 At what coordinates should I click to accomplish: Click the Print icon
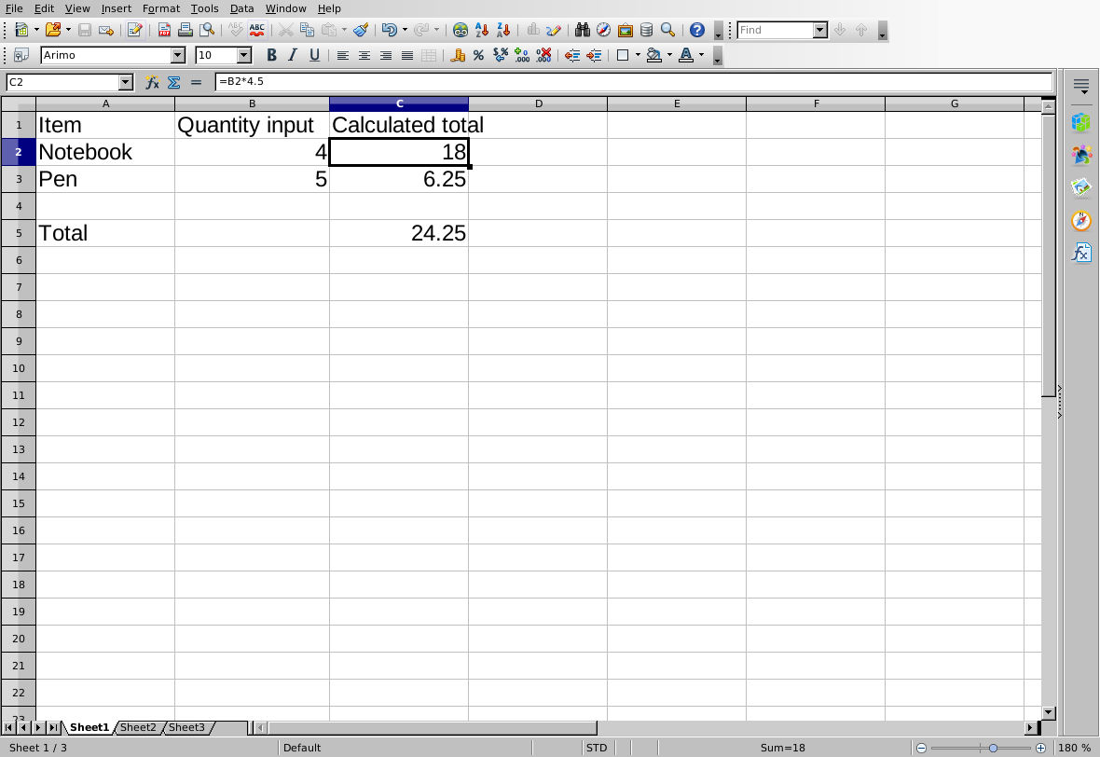186,30
